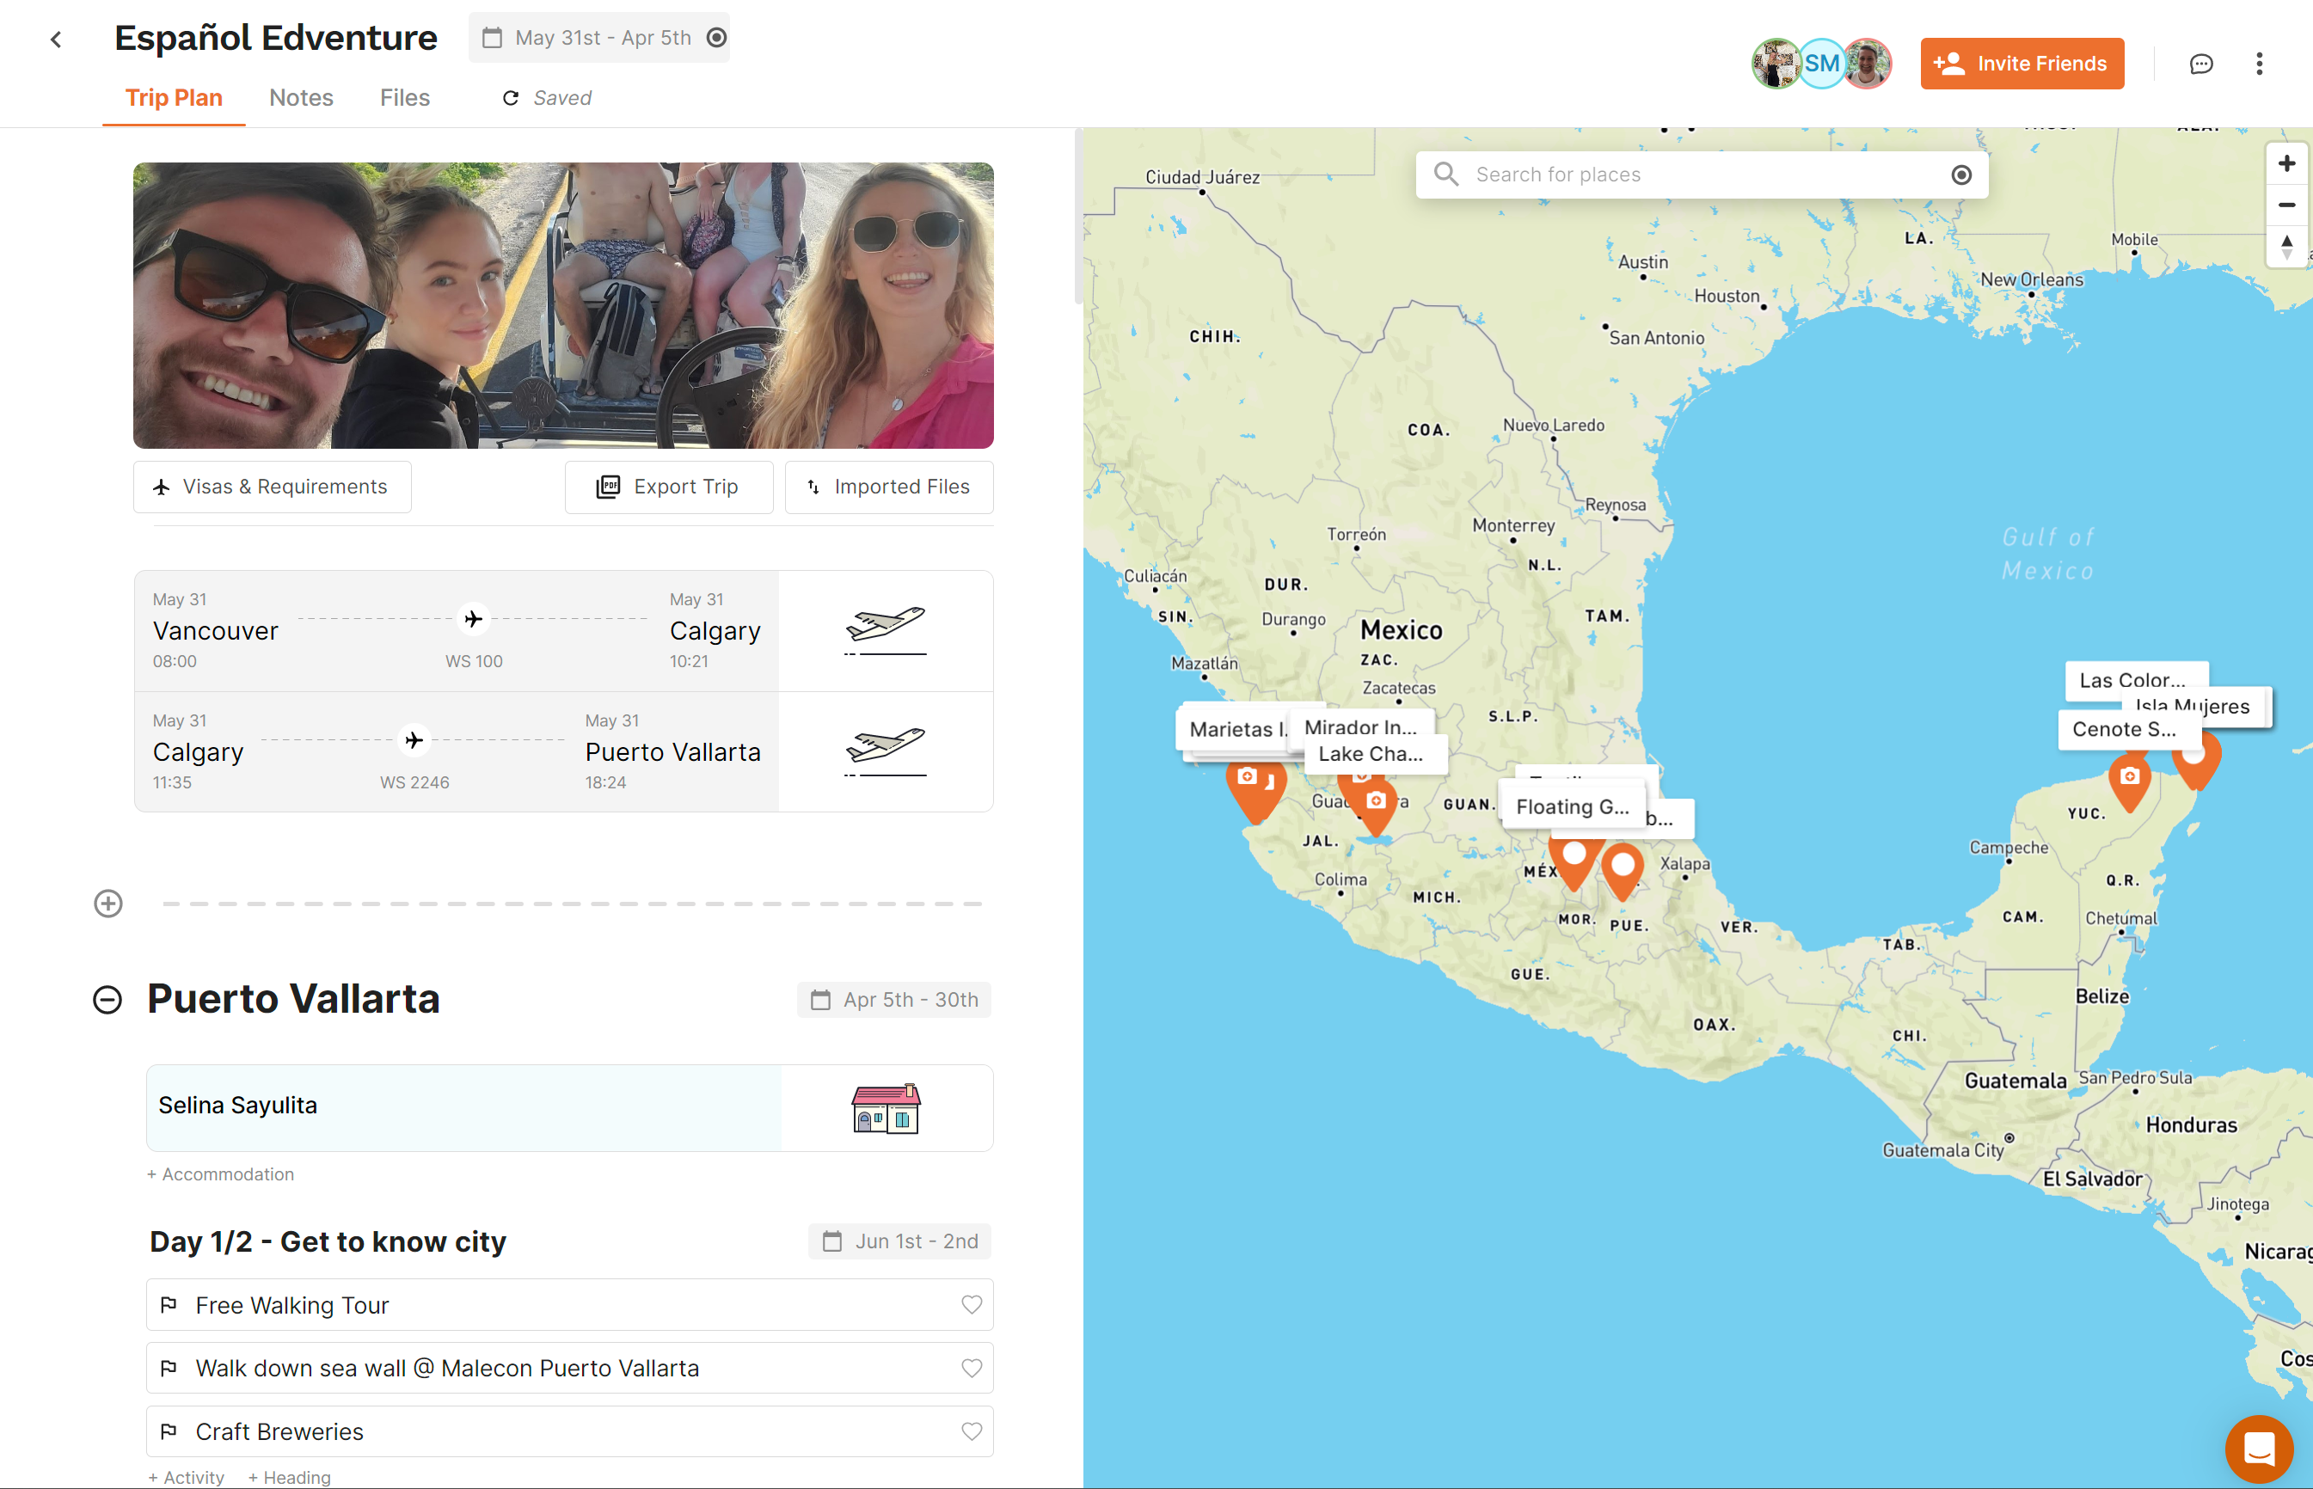Click the SM collaborator avatar
2313x1489 pixels.
click(x=1821, y=64)
